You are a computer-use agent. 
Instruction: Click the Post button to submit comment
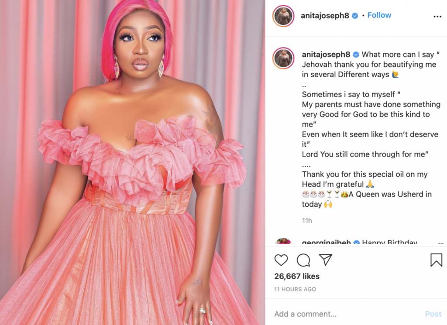click(433, 314)
